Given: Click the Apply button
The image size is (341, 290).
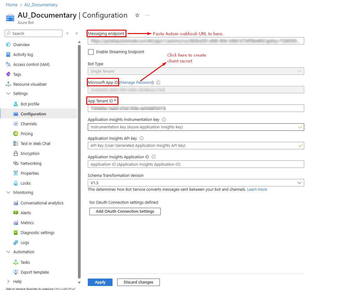Looking at the screenshot, I should click(x=100, y=282).
